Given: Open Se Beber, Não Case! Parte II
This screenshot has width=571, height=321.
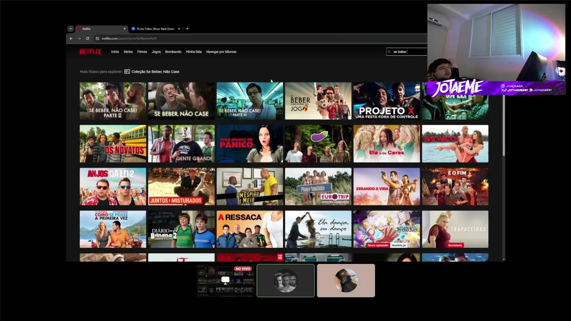Looking at the screenshot, I should click(113, 101).
